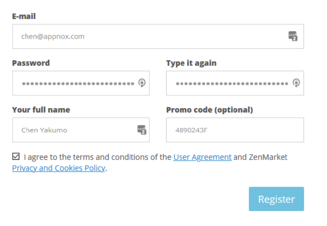Click inside the Password input field
The height and width of the screenshot is (226, 327).
(x=76, y=83)
